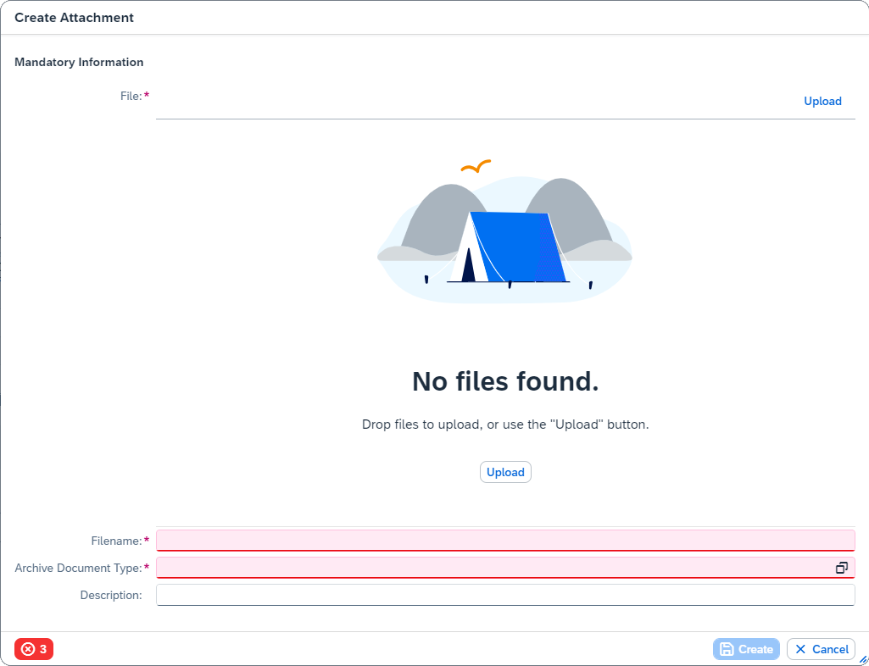Click the X icon on Cancel button
This screenshot has width=869, height=666.
click(800, 649)
